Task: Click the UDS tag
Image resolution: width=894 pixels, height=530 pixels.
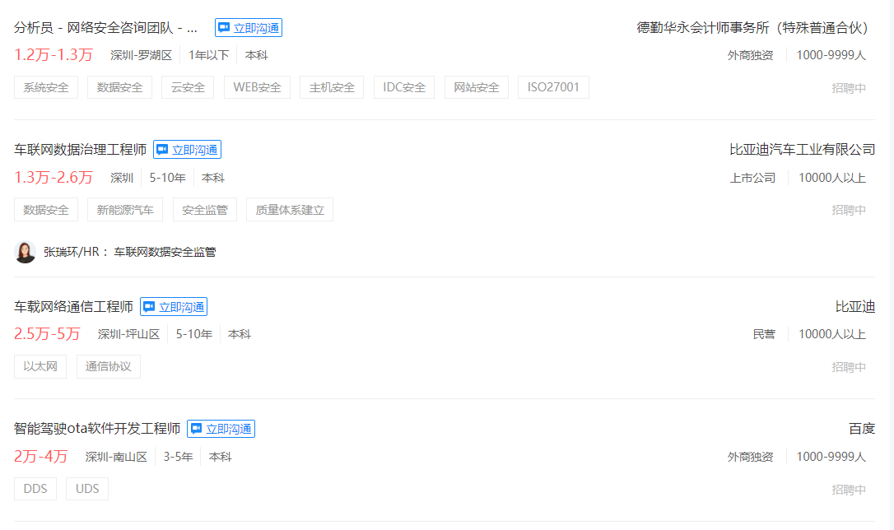Action: (87, 489)
